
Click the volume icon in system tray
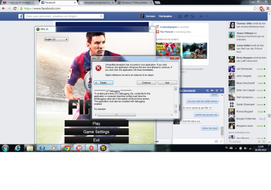click(245, 148)
